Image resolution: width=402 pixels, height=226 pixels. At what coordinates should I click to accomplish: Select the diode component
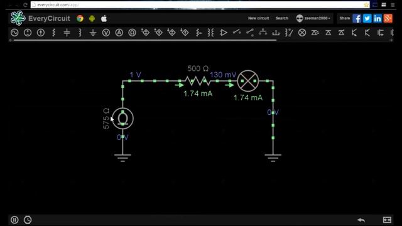pos(328,33)
